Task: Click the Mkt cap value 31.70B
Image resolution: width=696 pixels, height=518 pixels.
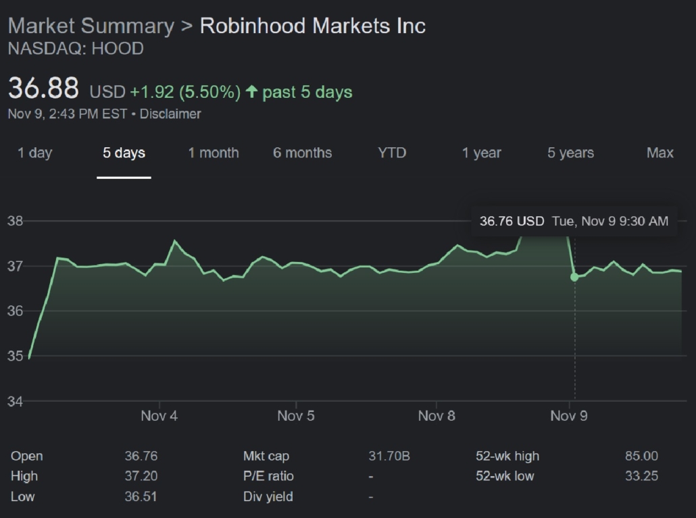Action: (x=389, y=456)
